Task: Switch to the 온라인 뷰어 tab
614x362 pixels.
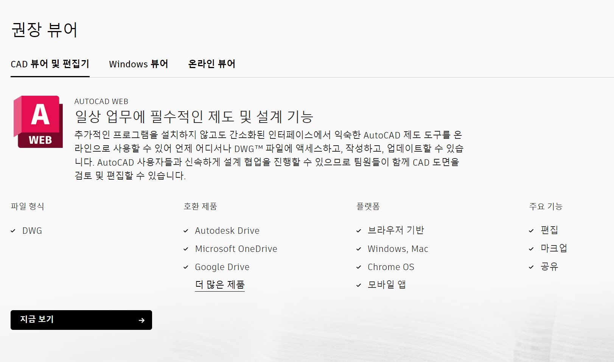Action: (212, 64)
